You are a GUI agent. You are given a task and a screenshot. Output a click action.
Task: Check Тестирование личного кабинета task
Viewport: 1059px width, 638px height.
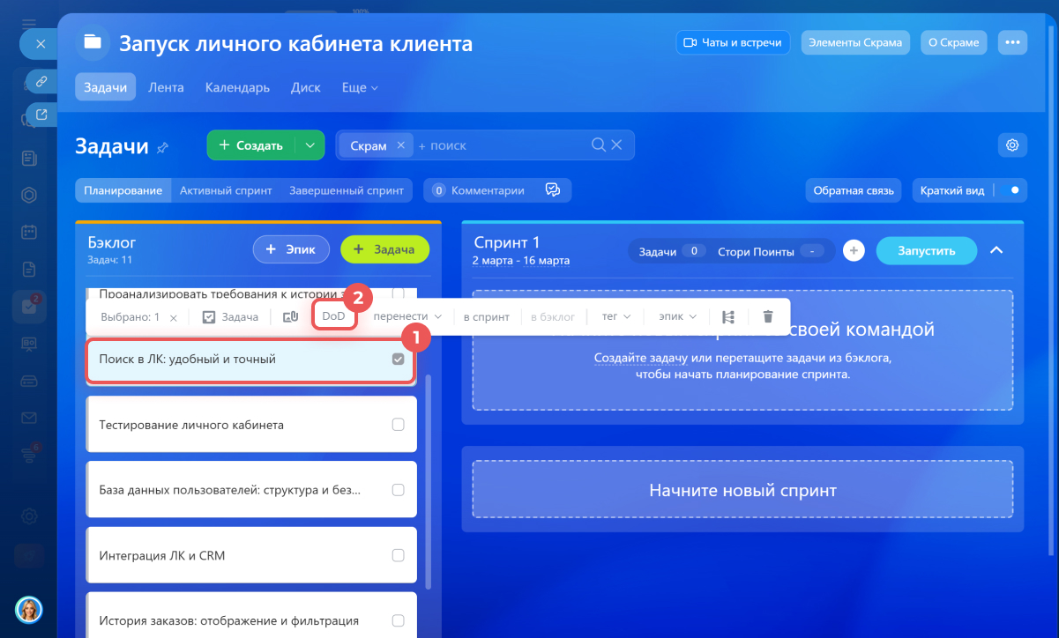(x=398, y=425)
